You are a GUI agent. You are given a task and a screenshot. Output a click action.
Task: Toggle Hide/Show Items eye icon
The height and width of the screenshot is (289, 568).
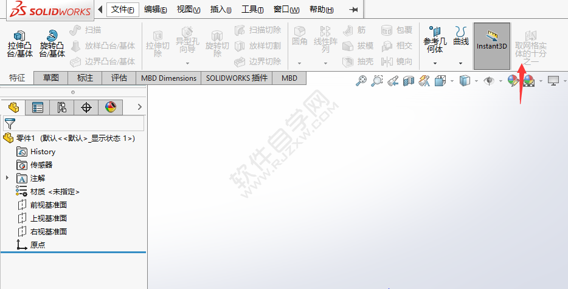tap(489, 80)
